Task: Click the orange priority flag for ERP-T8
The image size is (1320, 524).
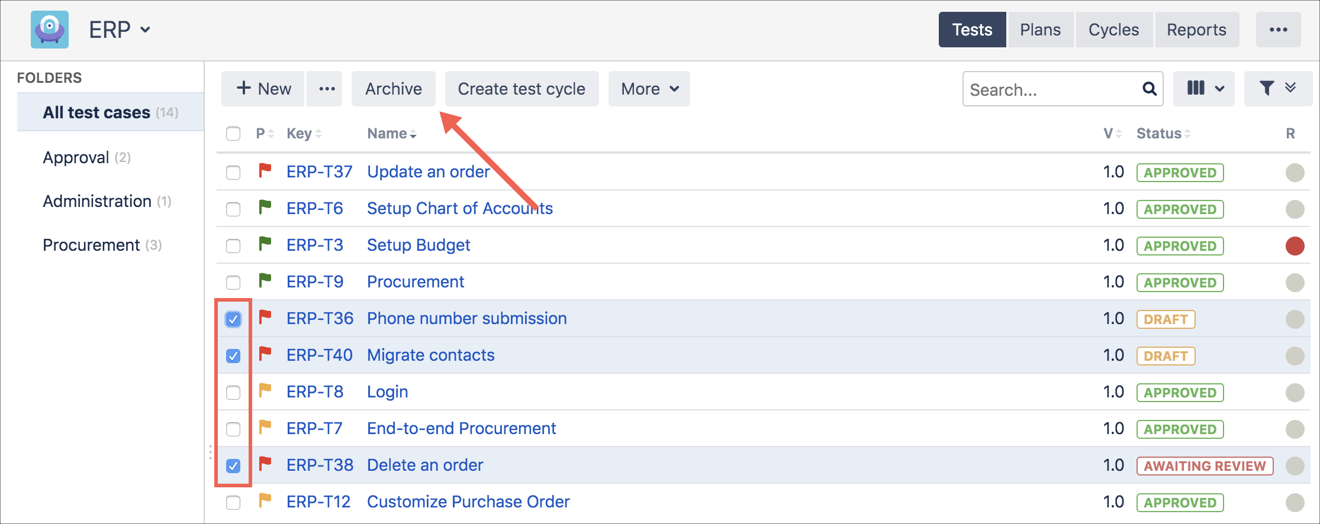Action: [x=265, y=391]
